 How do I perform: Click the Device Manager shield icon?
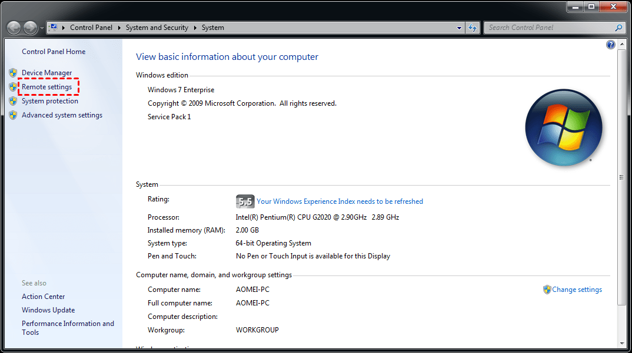click(13, 72)
